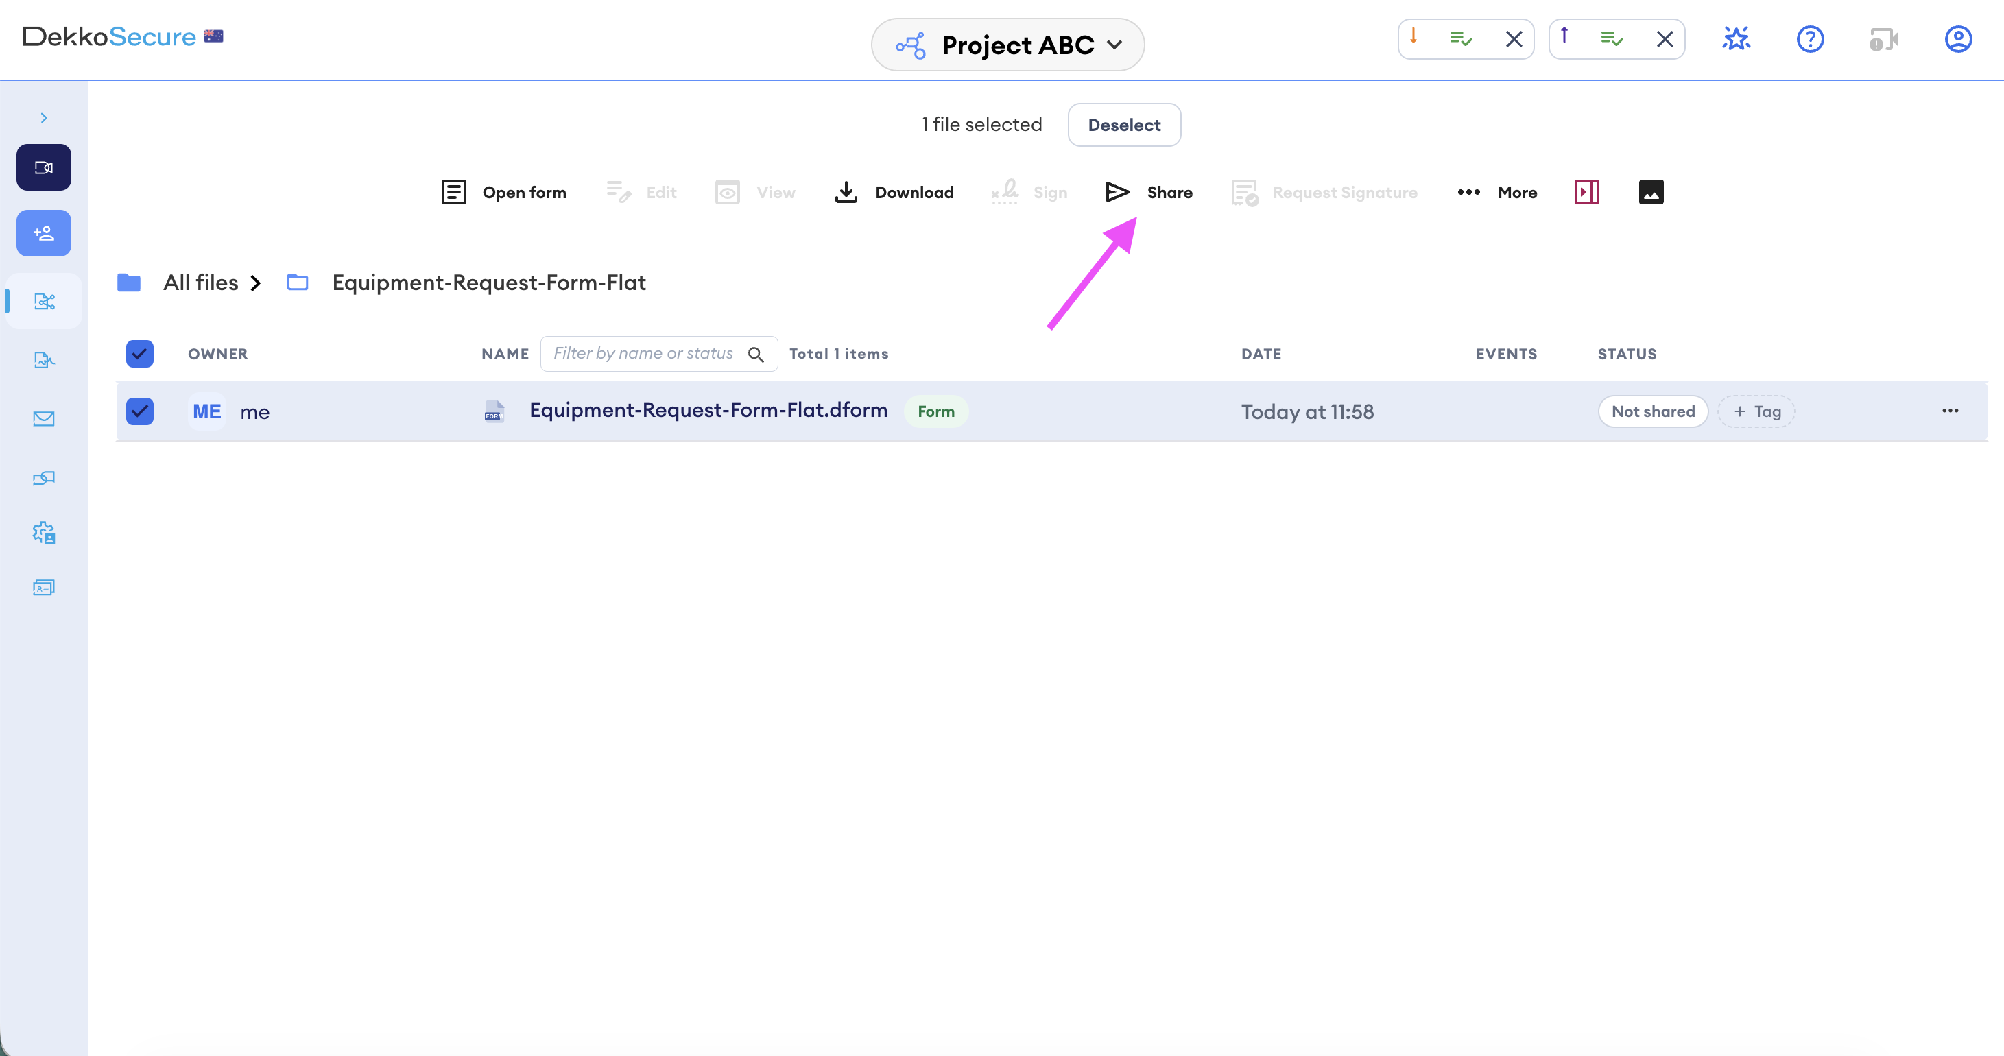Open the help question mark icon

point(1811,39)
